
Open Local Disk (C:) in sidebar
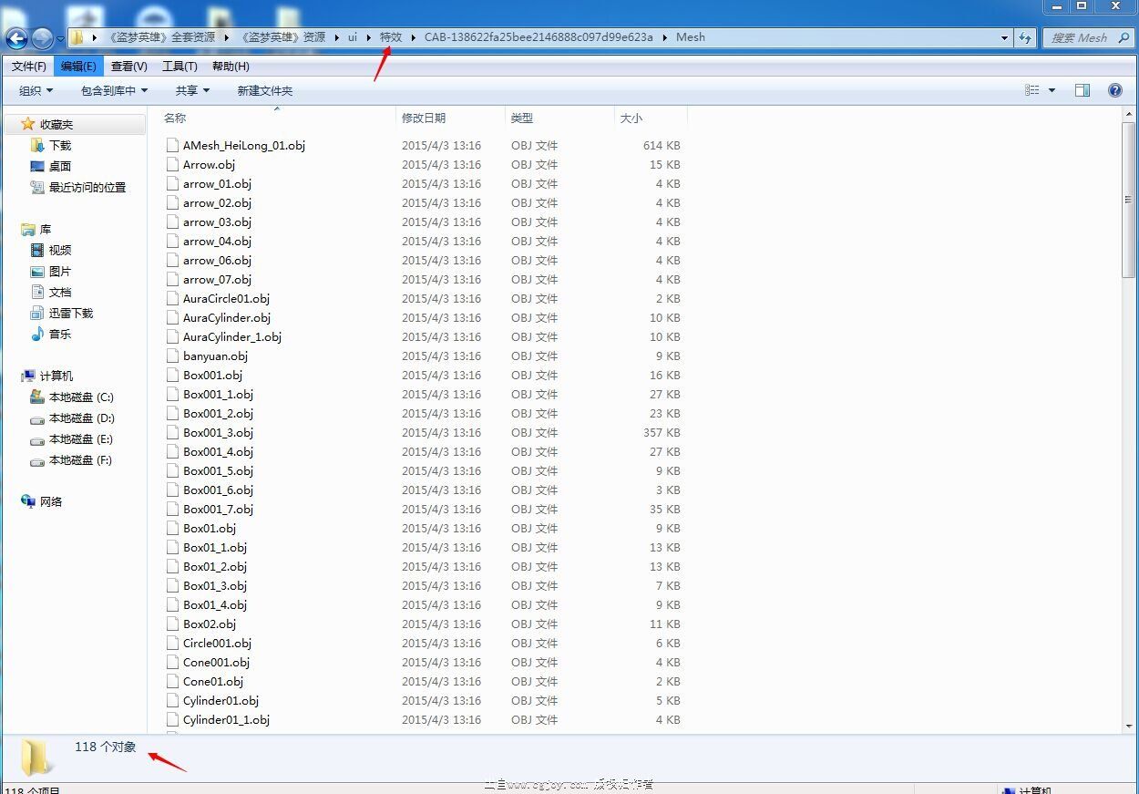pos(80,397)
